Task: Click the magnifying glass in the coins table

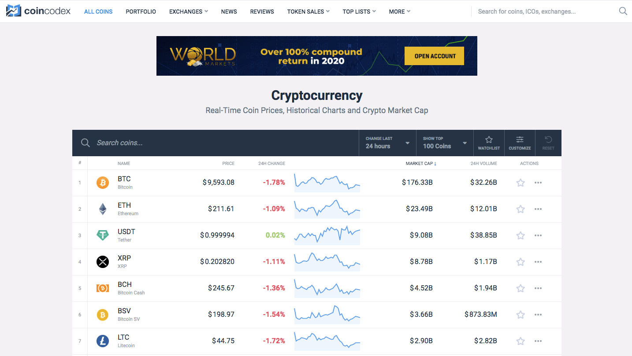Action: [85, 143]
